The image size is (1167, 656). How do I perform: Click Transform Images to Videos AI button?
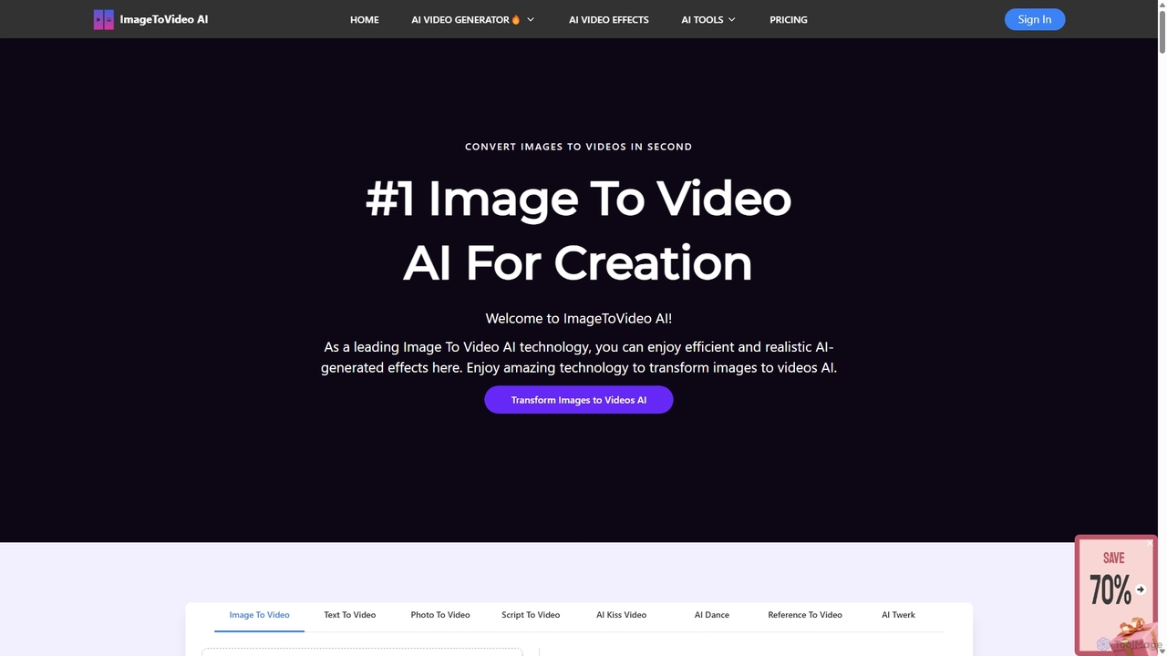pos(579,400)
